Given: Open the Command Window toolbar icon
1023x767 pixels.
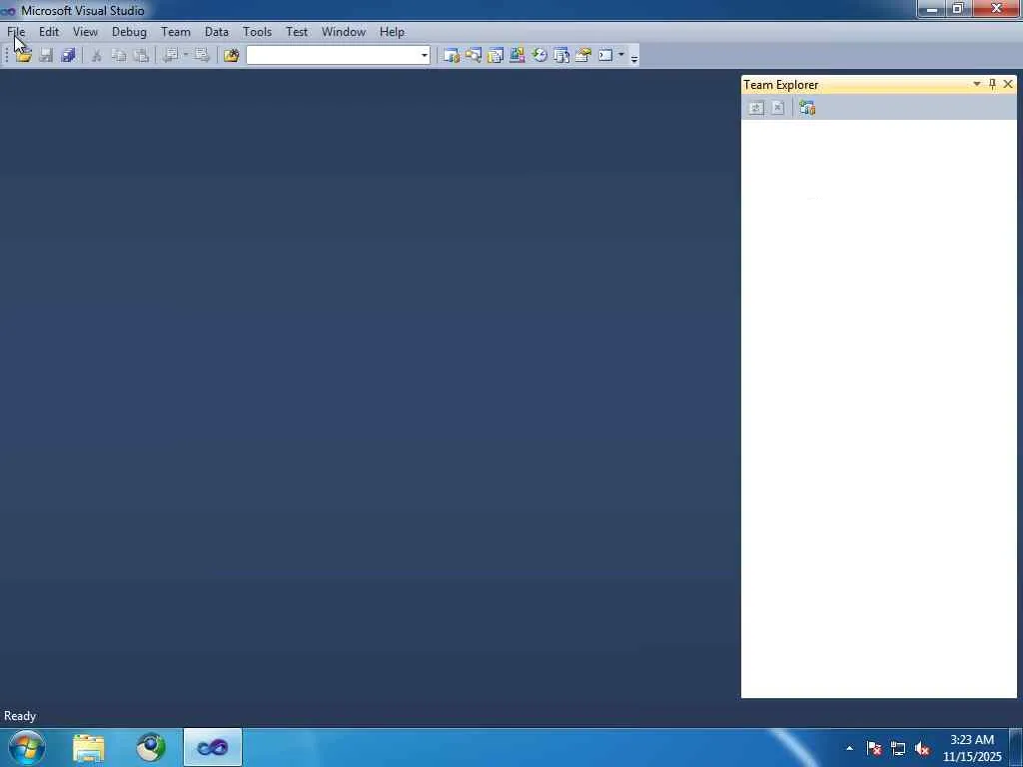Looking at the screenshot, I should coord(605,56).
